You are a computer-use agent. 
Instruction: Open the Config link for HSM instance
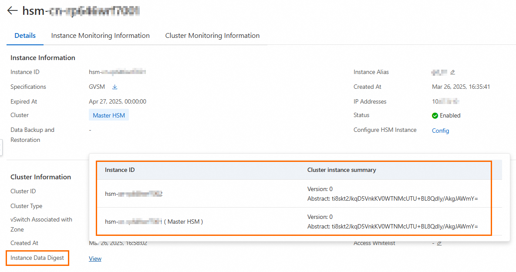tap(440, 131)
